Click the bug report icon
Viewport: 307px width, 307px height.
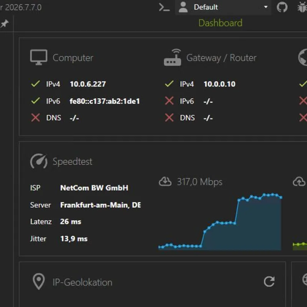pos(302,7)
